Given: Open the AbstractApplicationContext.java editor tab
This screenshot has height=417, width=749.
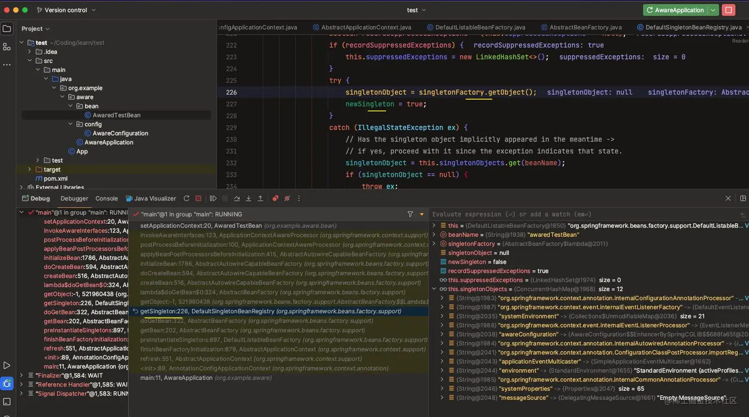Looking at the screenshot, I should 362,27.
